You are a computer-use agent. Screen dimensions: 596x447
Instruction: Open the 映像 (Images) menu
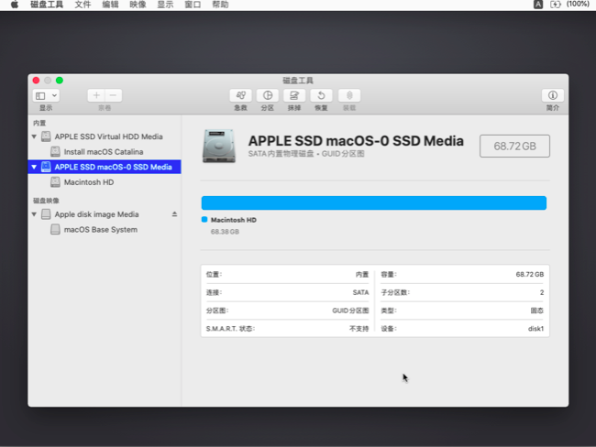[x=138, y=5]
